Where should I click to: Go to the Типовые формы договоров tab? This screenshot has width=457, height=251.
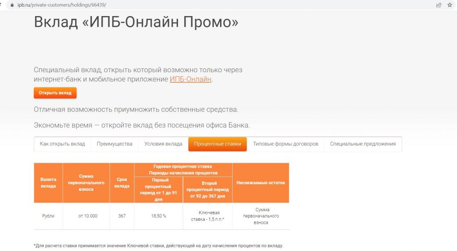[x=286, y=144]
